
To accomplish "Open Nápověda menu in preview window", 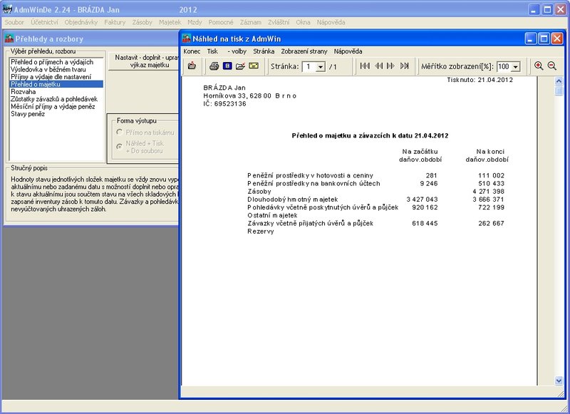I will tap(348, 51).
